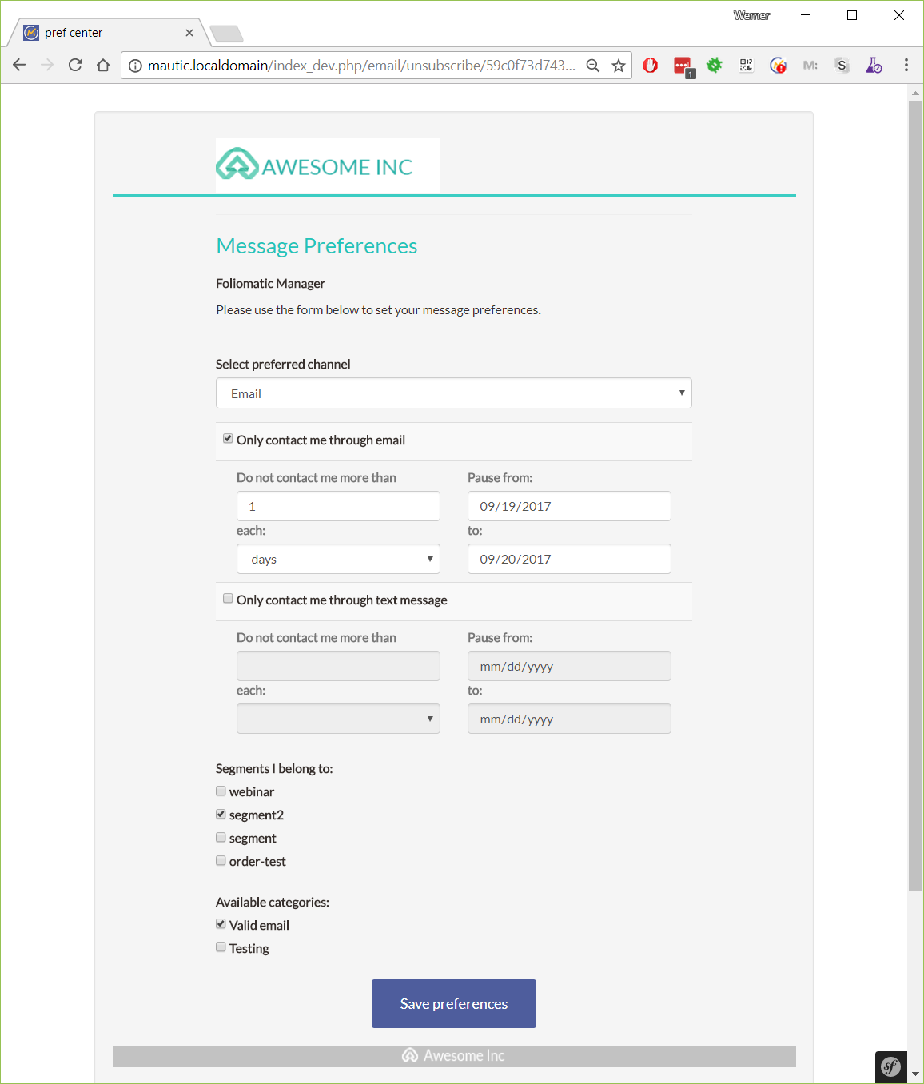Click the 'S' extension icon

[842, 65]
